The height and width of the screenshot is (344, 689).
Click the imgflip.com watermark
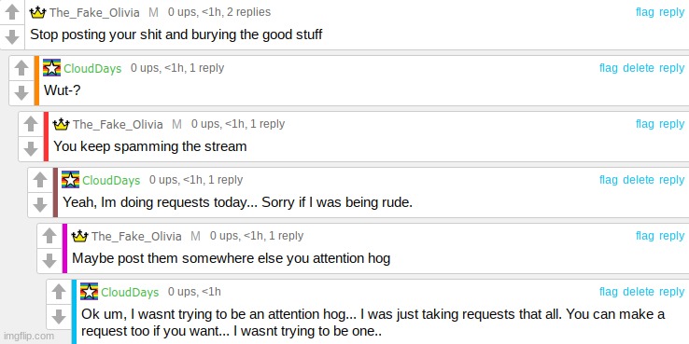pyautogui.click(x=28, y=337)
